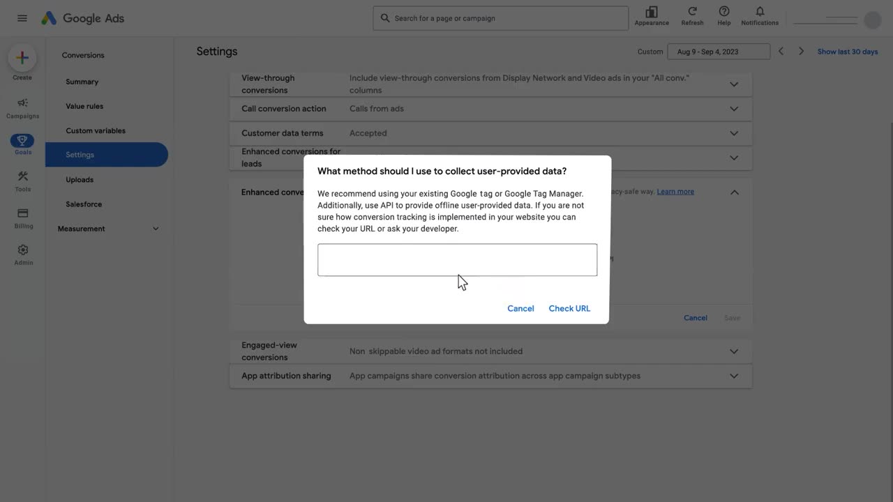Open the Summary page
Screen dimensions: 893x502
(x=82, y=82)
